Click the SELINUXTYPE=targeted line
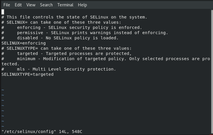 pos(27,74)
